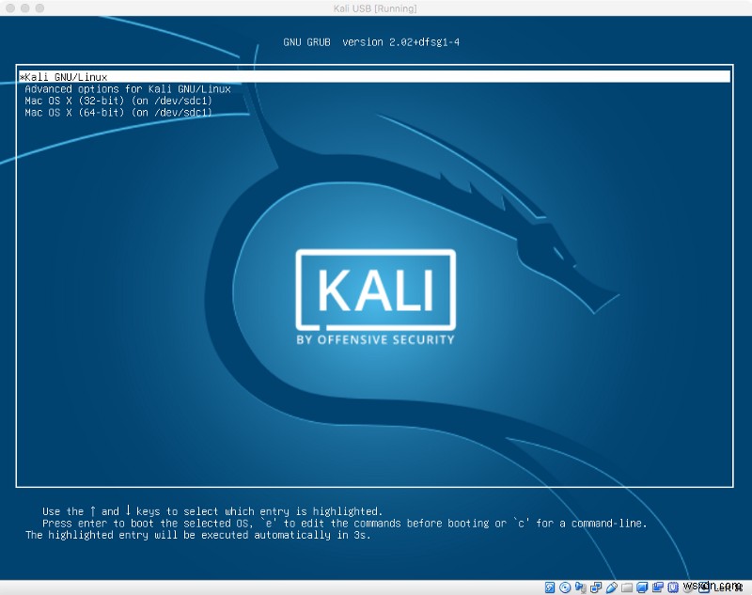Click the network adapters status icon
752x595 pixels.
(x=596, y=587)
